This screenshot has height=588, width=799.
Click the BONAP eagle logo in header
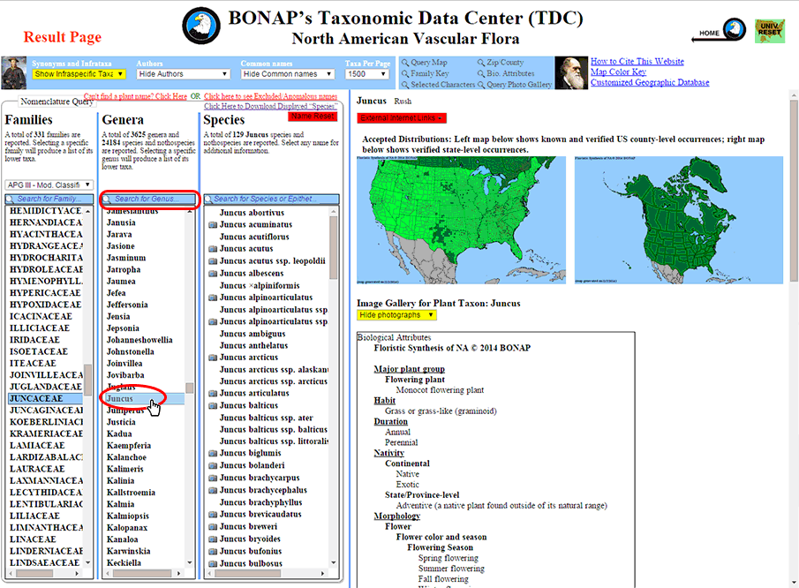tap(201, 26)
